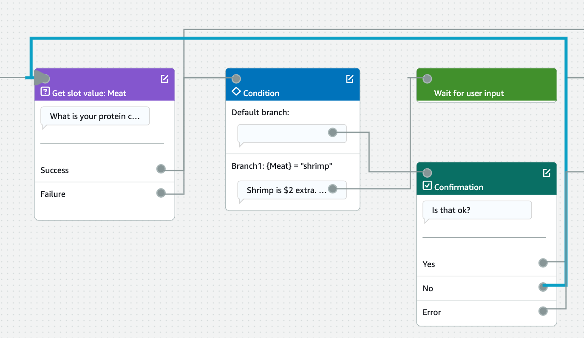Click edit icon on Condition block
Viewport: 584px width, 338px height.
349,79
